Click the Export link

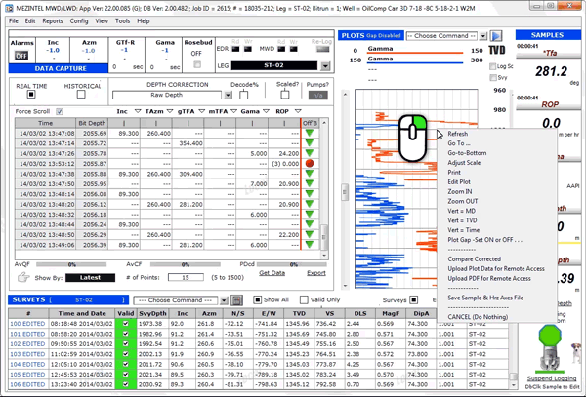click(x=316, y=273)
